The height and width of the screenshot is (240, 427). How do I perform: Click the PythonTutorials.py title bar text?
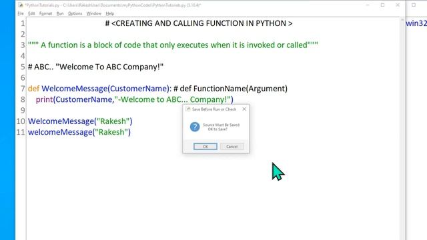[x=113, y=5]
